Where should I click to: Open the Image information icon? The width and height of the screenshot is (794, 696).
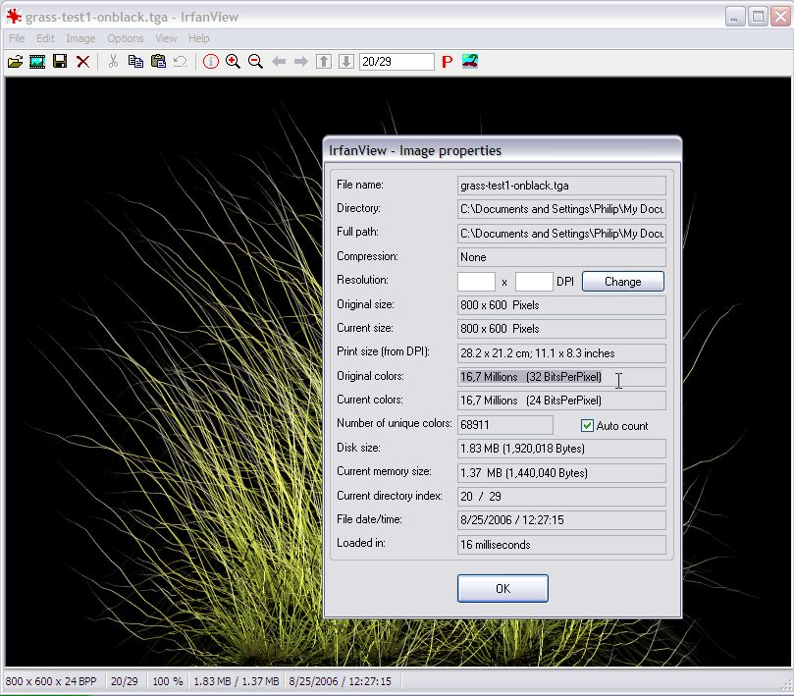(210, 62)
